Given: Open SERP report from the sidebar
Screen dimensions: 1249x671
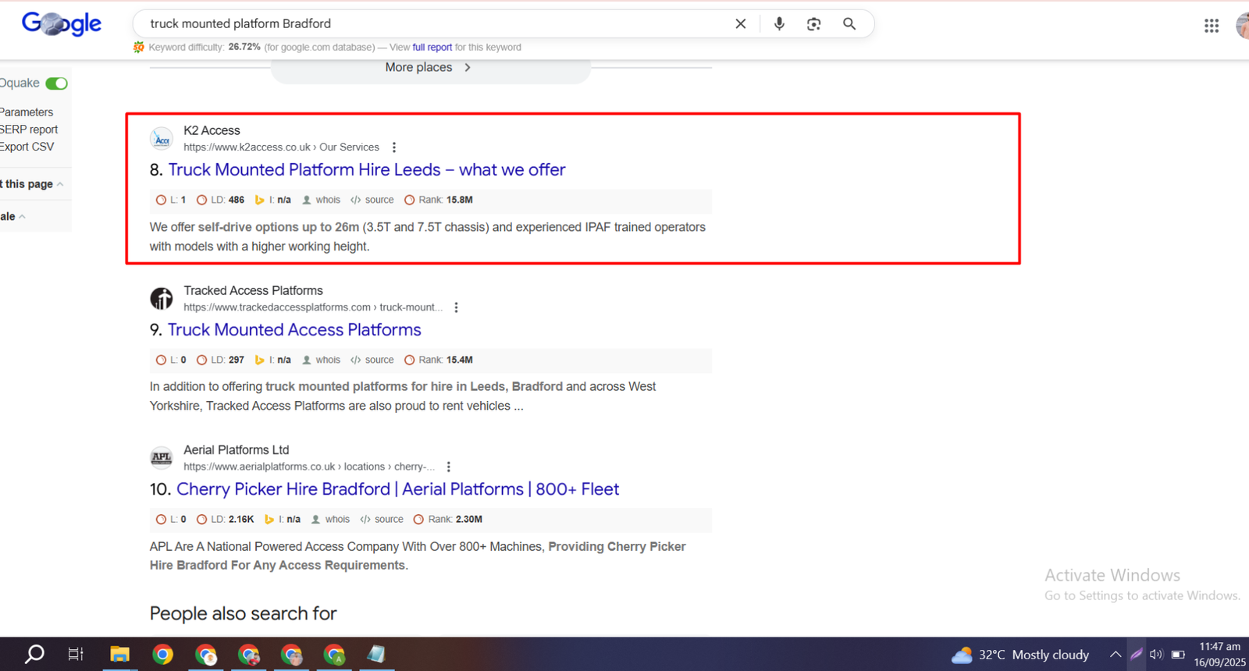Looking at the screenshot, I should pyautogui.click(x=29, y=130).
